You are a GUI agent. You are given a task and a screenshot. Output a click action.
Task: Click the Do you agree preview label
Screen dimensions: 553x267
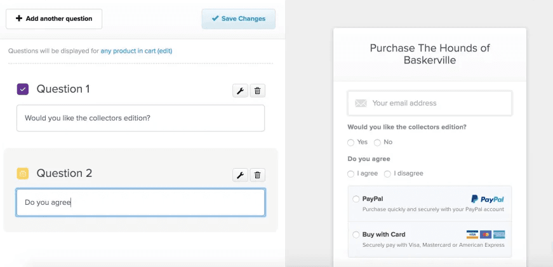(x=369, y=159)
